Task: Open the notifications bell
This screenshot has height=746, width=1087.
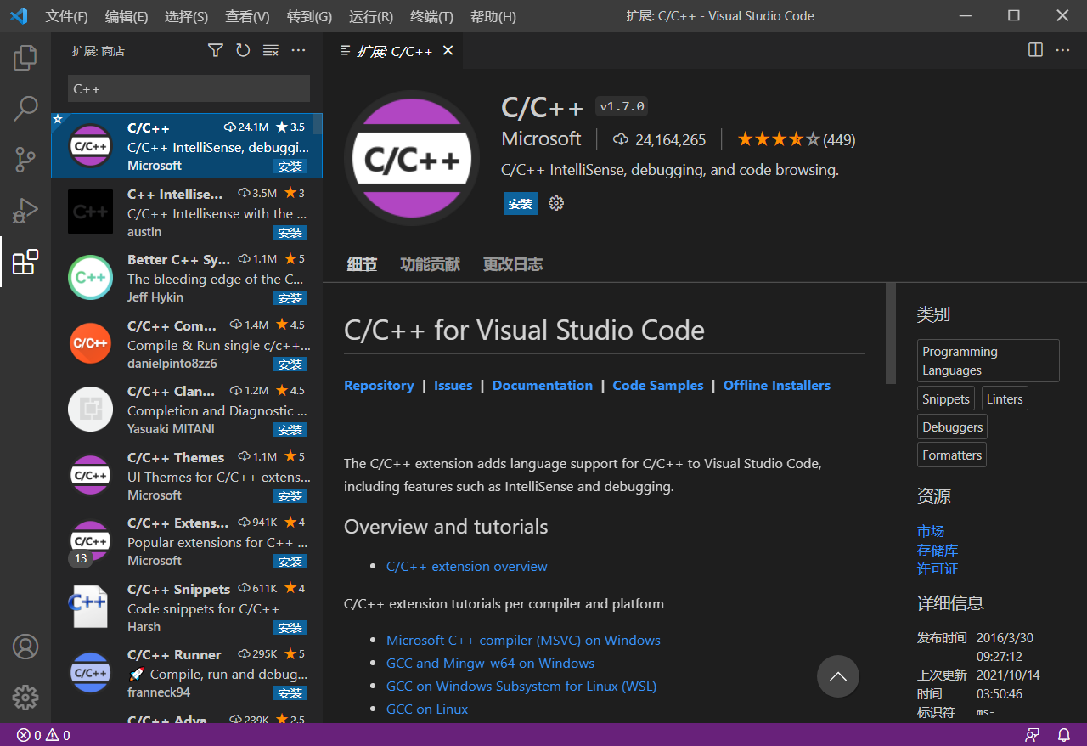Action: click(x=1063, y=735)
